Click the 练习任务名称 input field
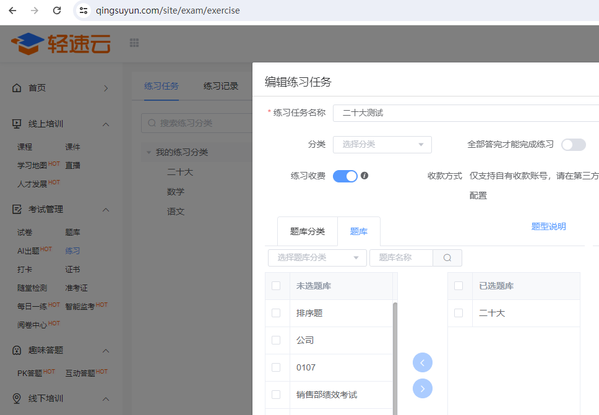The image size is (599, 415). pyautogui.click(x=464, y=113)
